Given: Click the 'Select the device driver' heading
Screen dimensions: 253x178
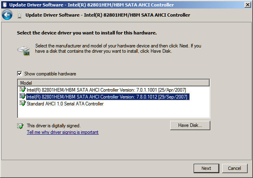Looking at the screenshot, I should (87, 33).
